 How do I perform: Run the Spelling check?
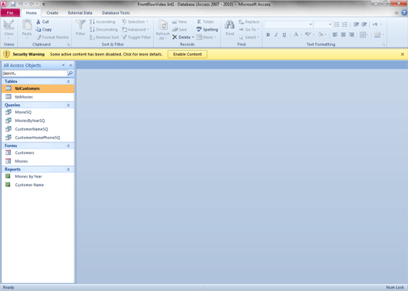(x=207, y=30)
